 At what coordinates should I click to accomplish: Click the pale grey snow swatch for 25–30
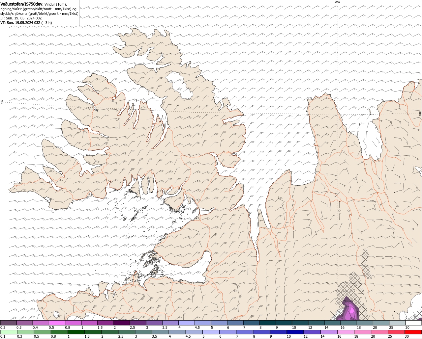[397, 323]
